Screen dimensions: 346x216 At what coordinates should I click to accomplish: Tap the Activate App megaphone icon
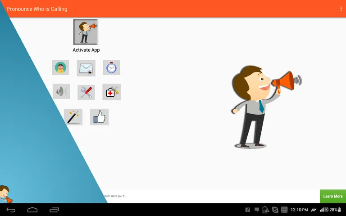86,32
